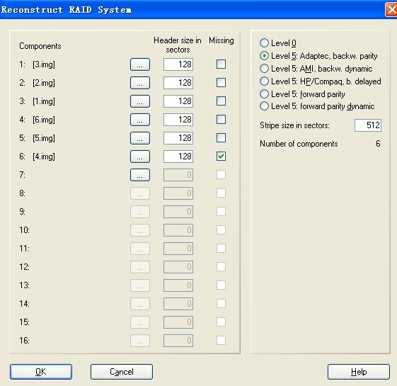397x386 pixels.
Task: Toggle Missing for component 5 [5.img]
Action: pos(221,138)
